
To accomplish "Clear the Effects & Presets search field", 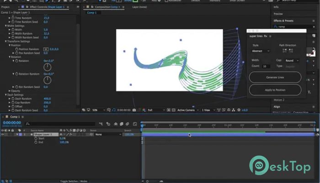I will pyautogui.click(x=314, y=27).
